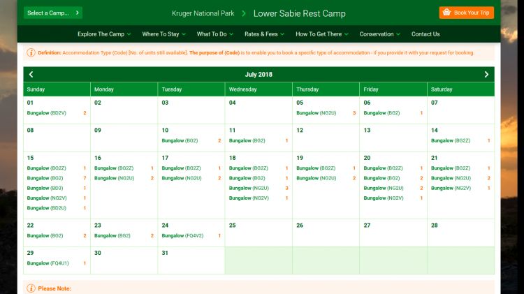The image size is (524, 294).
Task: Click the Wednesday column header
Action: (259, 89)
